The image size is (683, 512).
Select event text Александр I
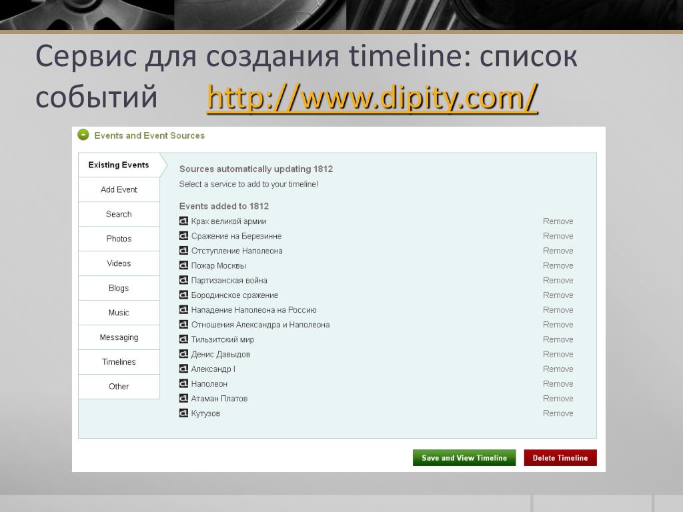[x=213, y=369]
